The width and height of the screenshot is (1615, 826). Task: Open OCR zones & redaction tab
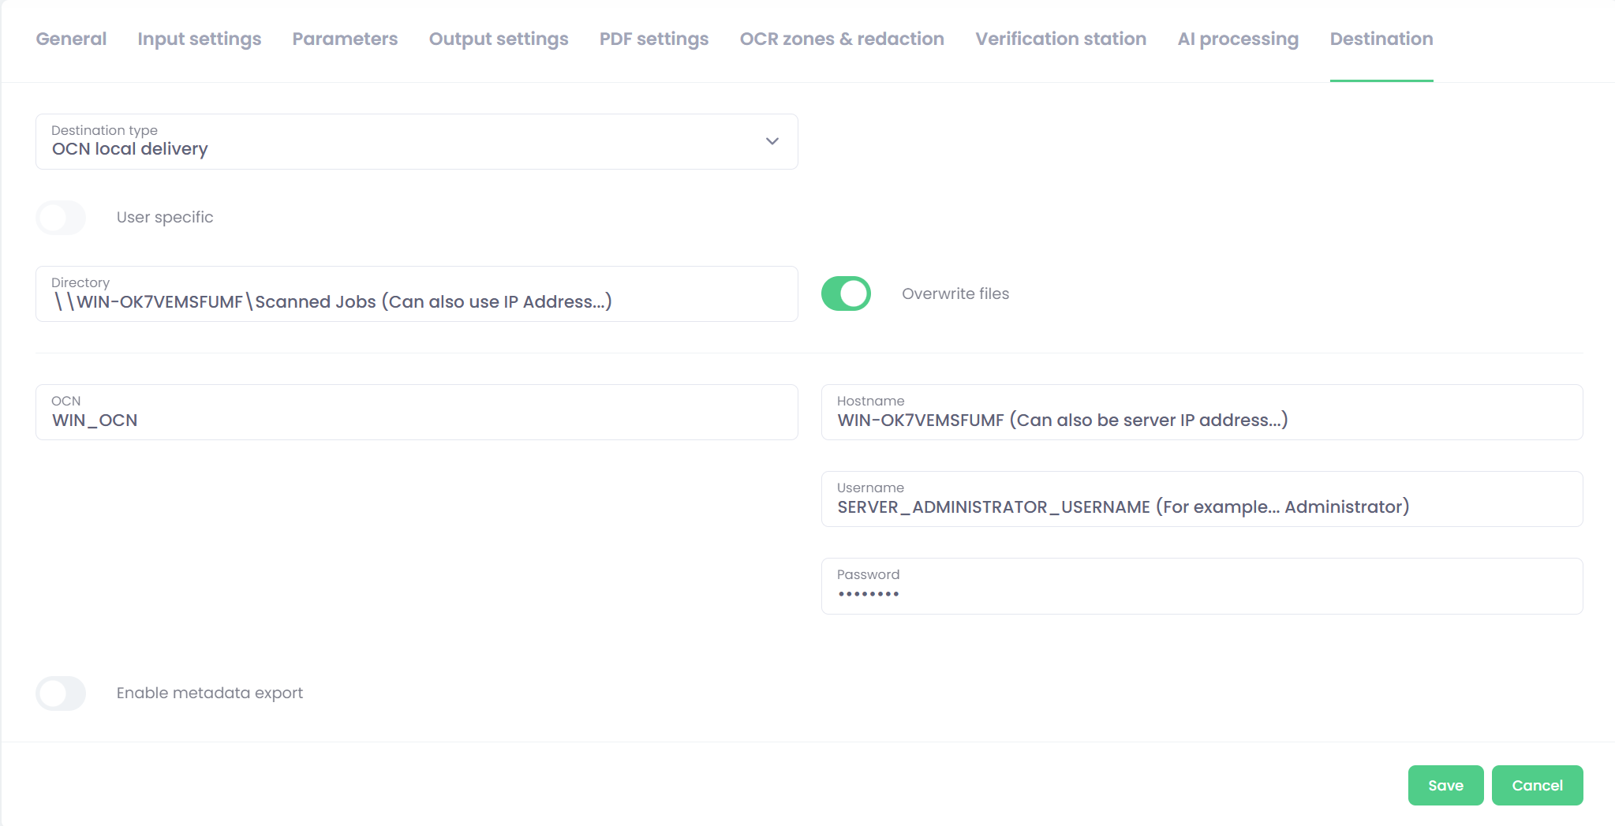tap(842, 39)
